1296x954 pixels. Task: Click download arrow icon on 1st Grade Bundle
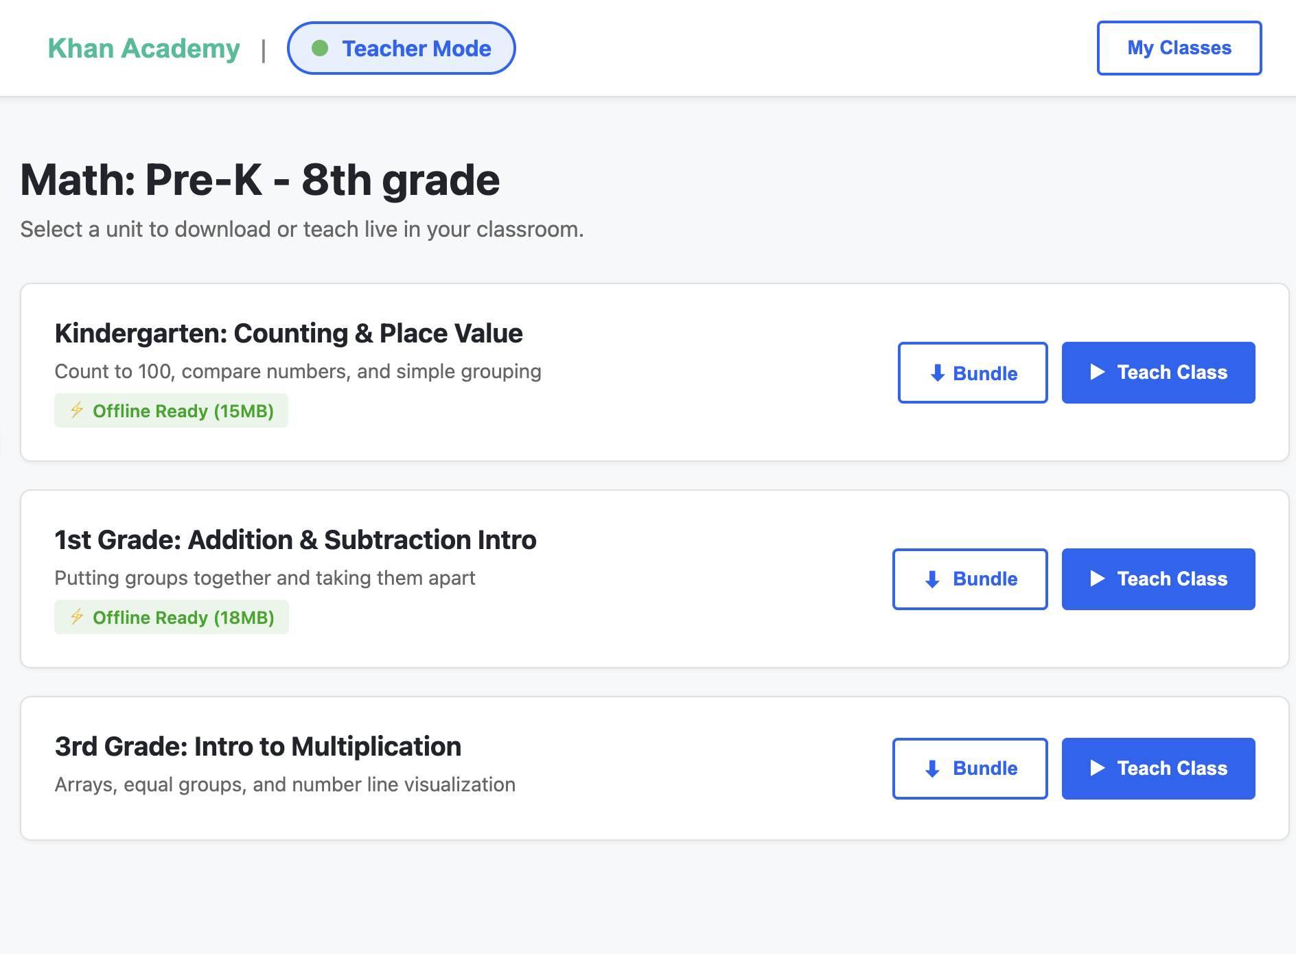point(932,579)
